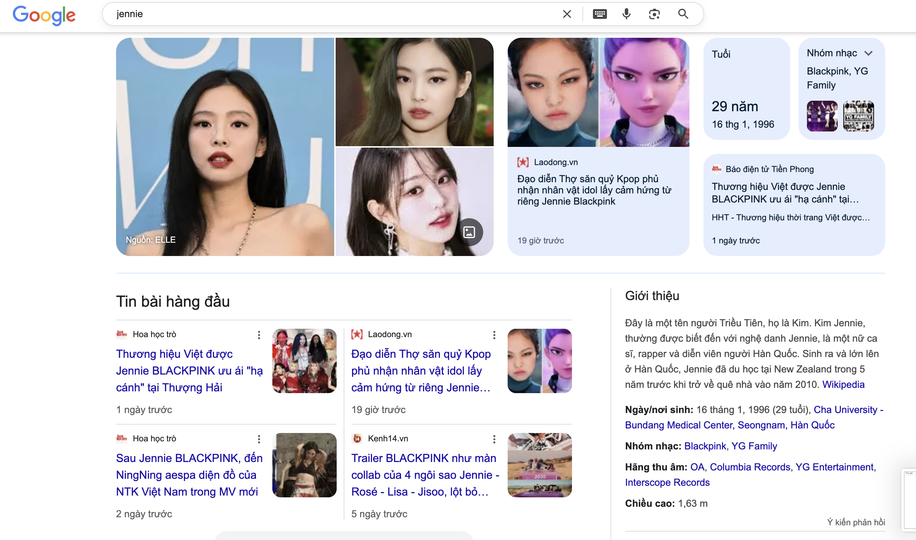Screen dimensions: 916x540
Task: Open more options for second Hoa học trò article
Action: [x=259, y=439]
